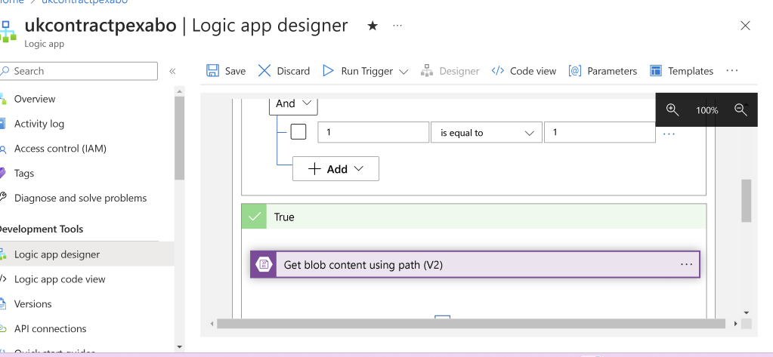773x357 pixels.
Task: Tick the checkbox in the condition row
Action: click(x=298, y=132)
